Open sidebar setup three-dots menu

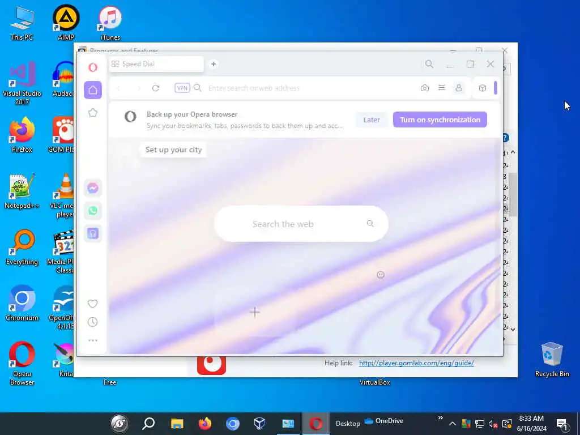click(93, 340)
